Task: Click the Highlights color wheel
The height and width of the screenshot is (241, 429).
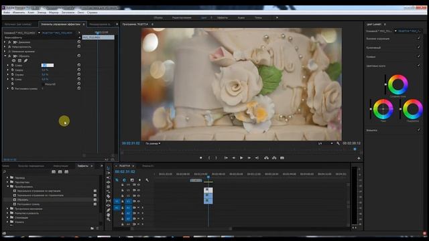Action: click(x=413, y=109)
